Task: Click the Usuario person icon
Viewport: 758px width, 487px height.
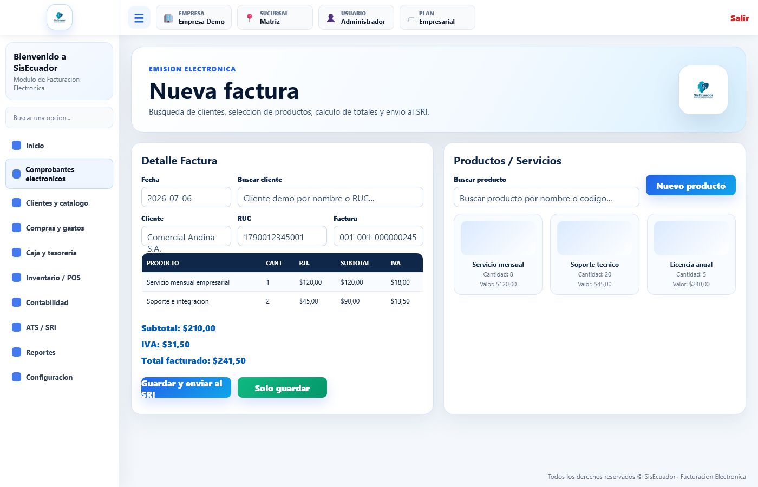Action: point(331,18)
